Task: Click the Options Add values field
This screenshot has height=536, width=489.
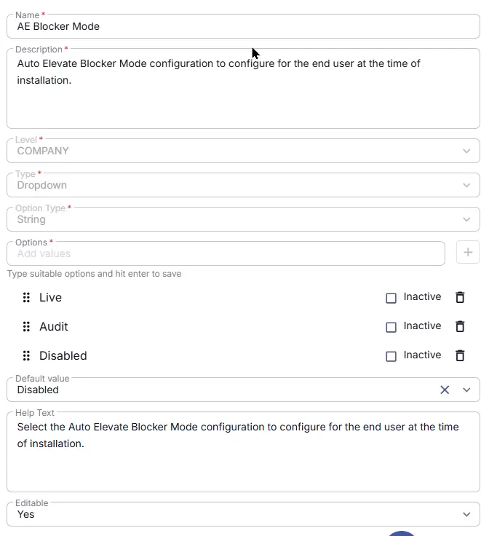Action: click(226, 253)
